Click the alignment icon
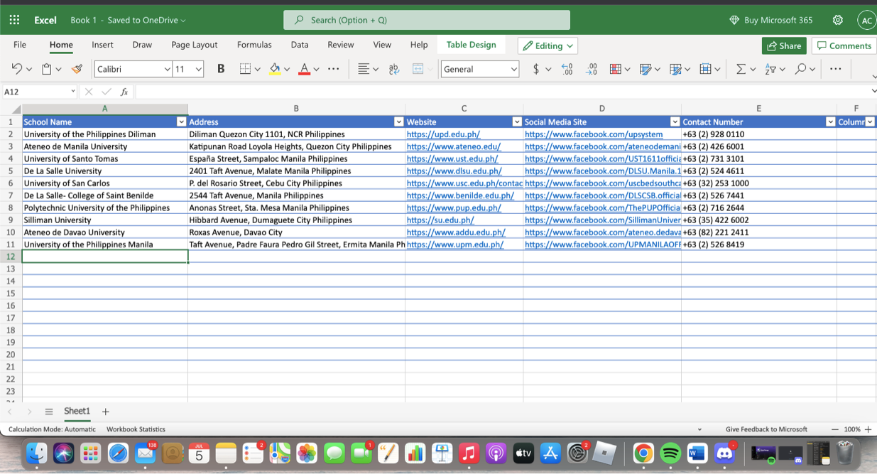Screen dimensions: 877x474 [x=363, y=69]
